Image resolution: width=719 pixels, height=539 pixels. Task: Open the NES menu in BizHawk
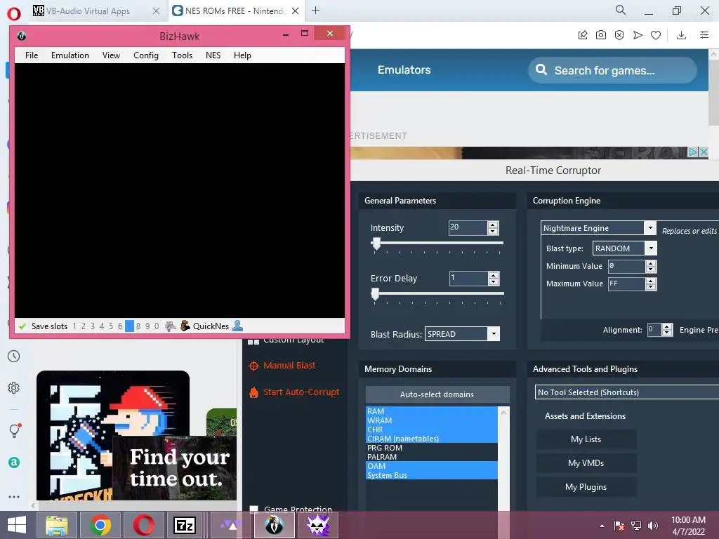click(x=213, y=55)
